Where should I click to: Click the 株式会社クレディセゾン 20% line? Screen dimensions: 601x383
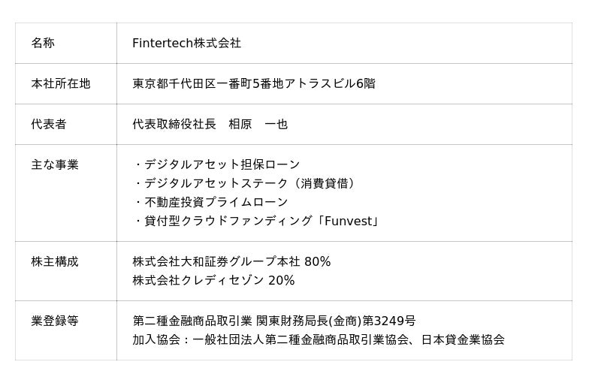point(213,281)
